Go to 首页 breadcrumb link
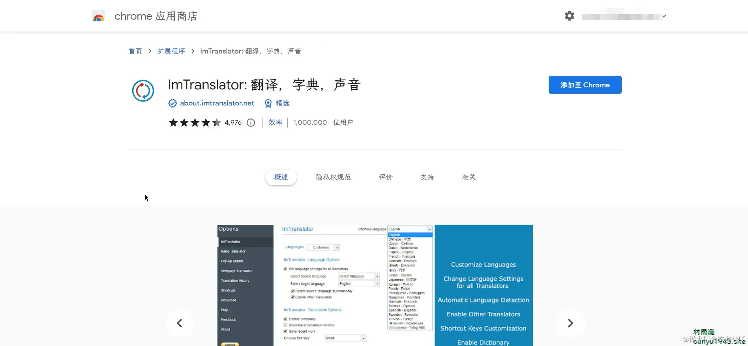Screen dimensions: 748x346 pyautogui.click(x=135, y=51)
